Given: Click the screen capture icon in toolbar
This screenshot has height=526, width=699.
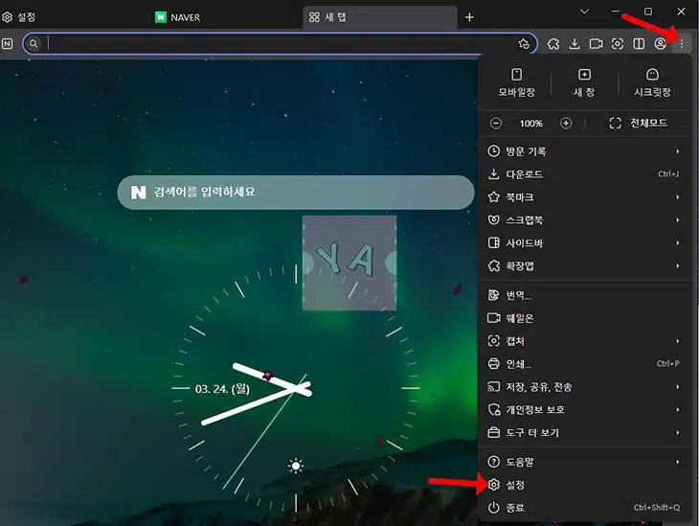Looking at the screenshot, I should [x=618, y=43].
